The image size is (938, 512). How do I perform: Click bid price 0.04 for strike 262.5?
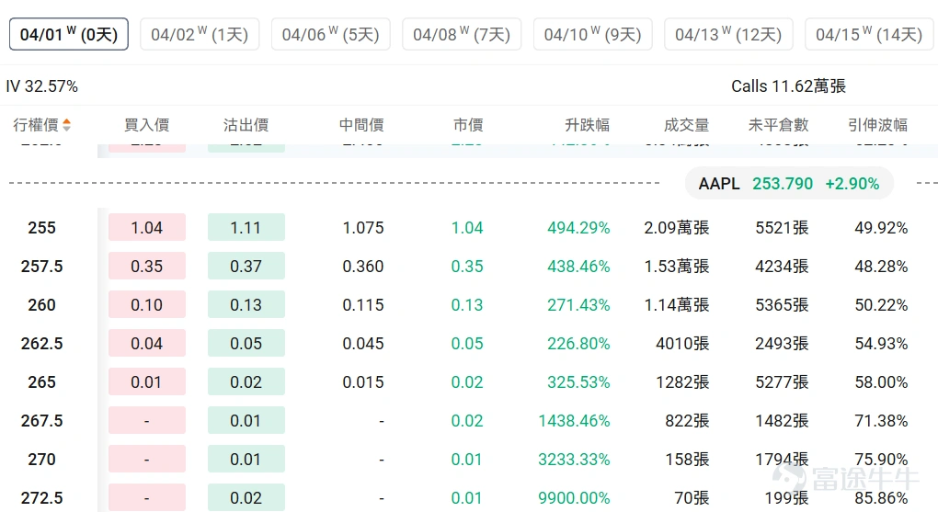pyautogui.click(x=147, y=344)
